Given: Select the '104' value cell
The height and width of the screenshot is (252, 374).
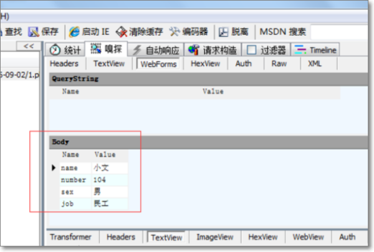Looking at the screenshot, I should click(110, 180).
